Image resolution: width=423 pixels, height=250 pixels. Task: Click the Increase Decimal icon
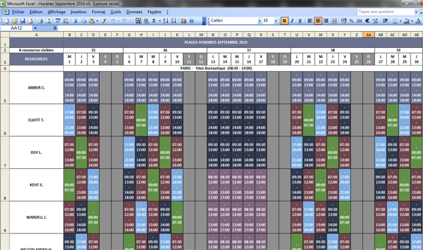[375, 21]
